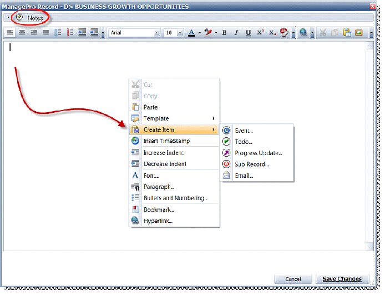Apply numbered list formatting
This screenshot has width=385, height=295.
point(70,32)
